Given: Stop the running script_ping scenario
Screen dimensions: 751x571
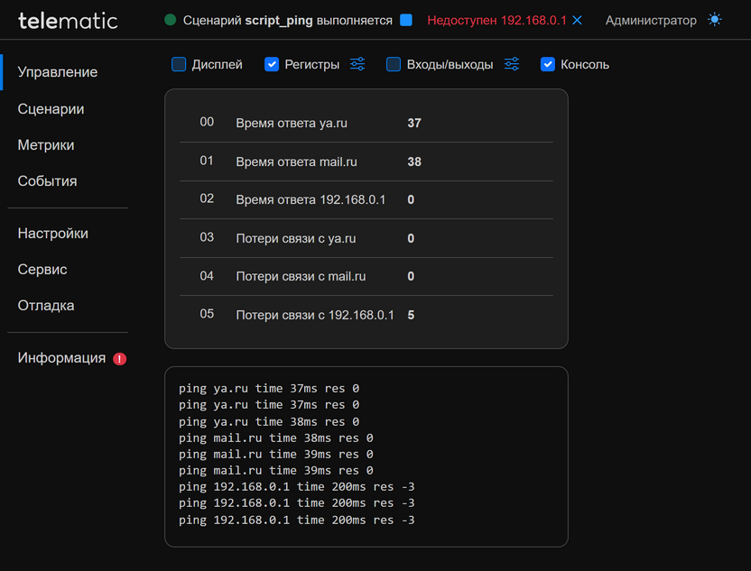Looking at the screenshot, I should 406,20.
